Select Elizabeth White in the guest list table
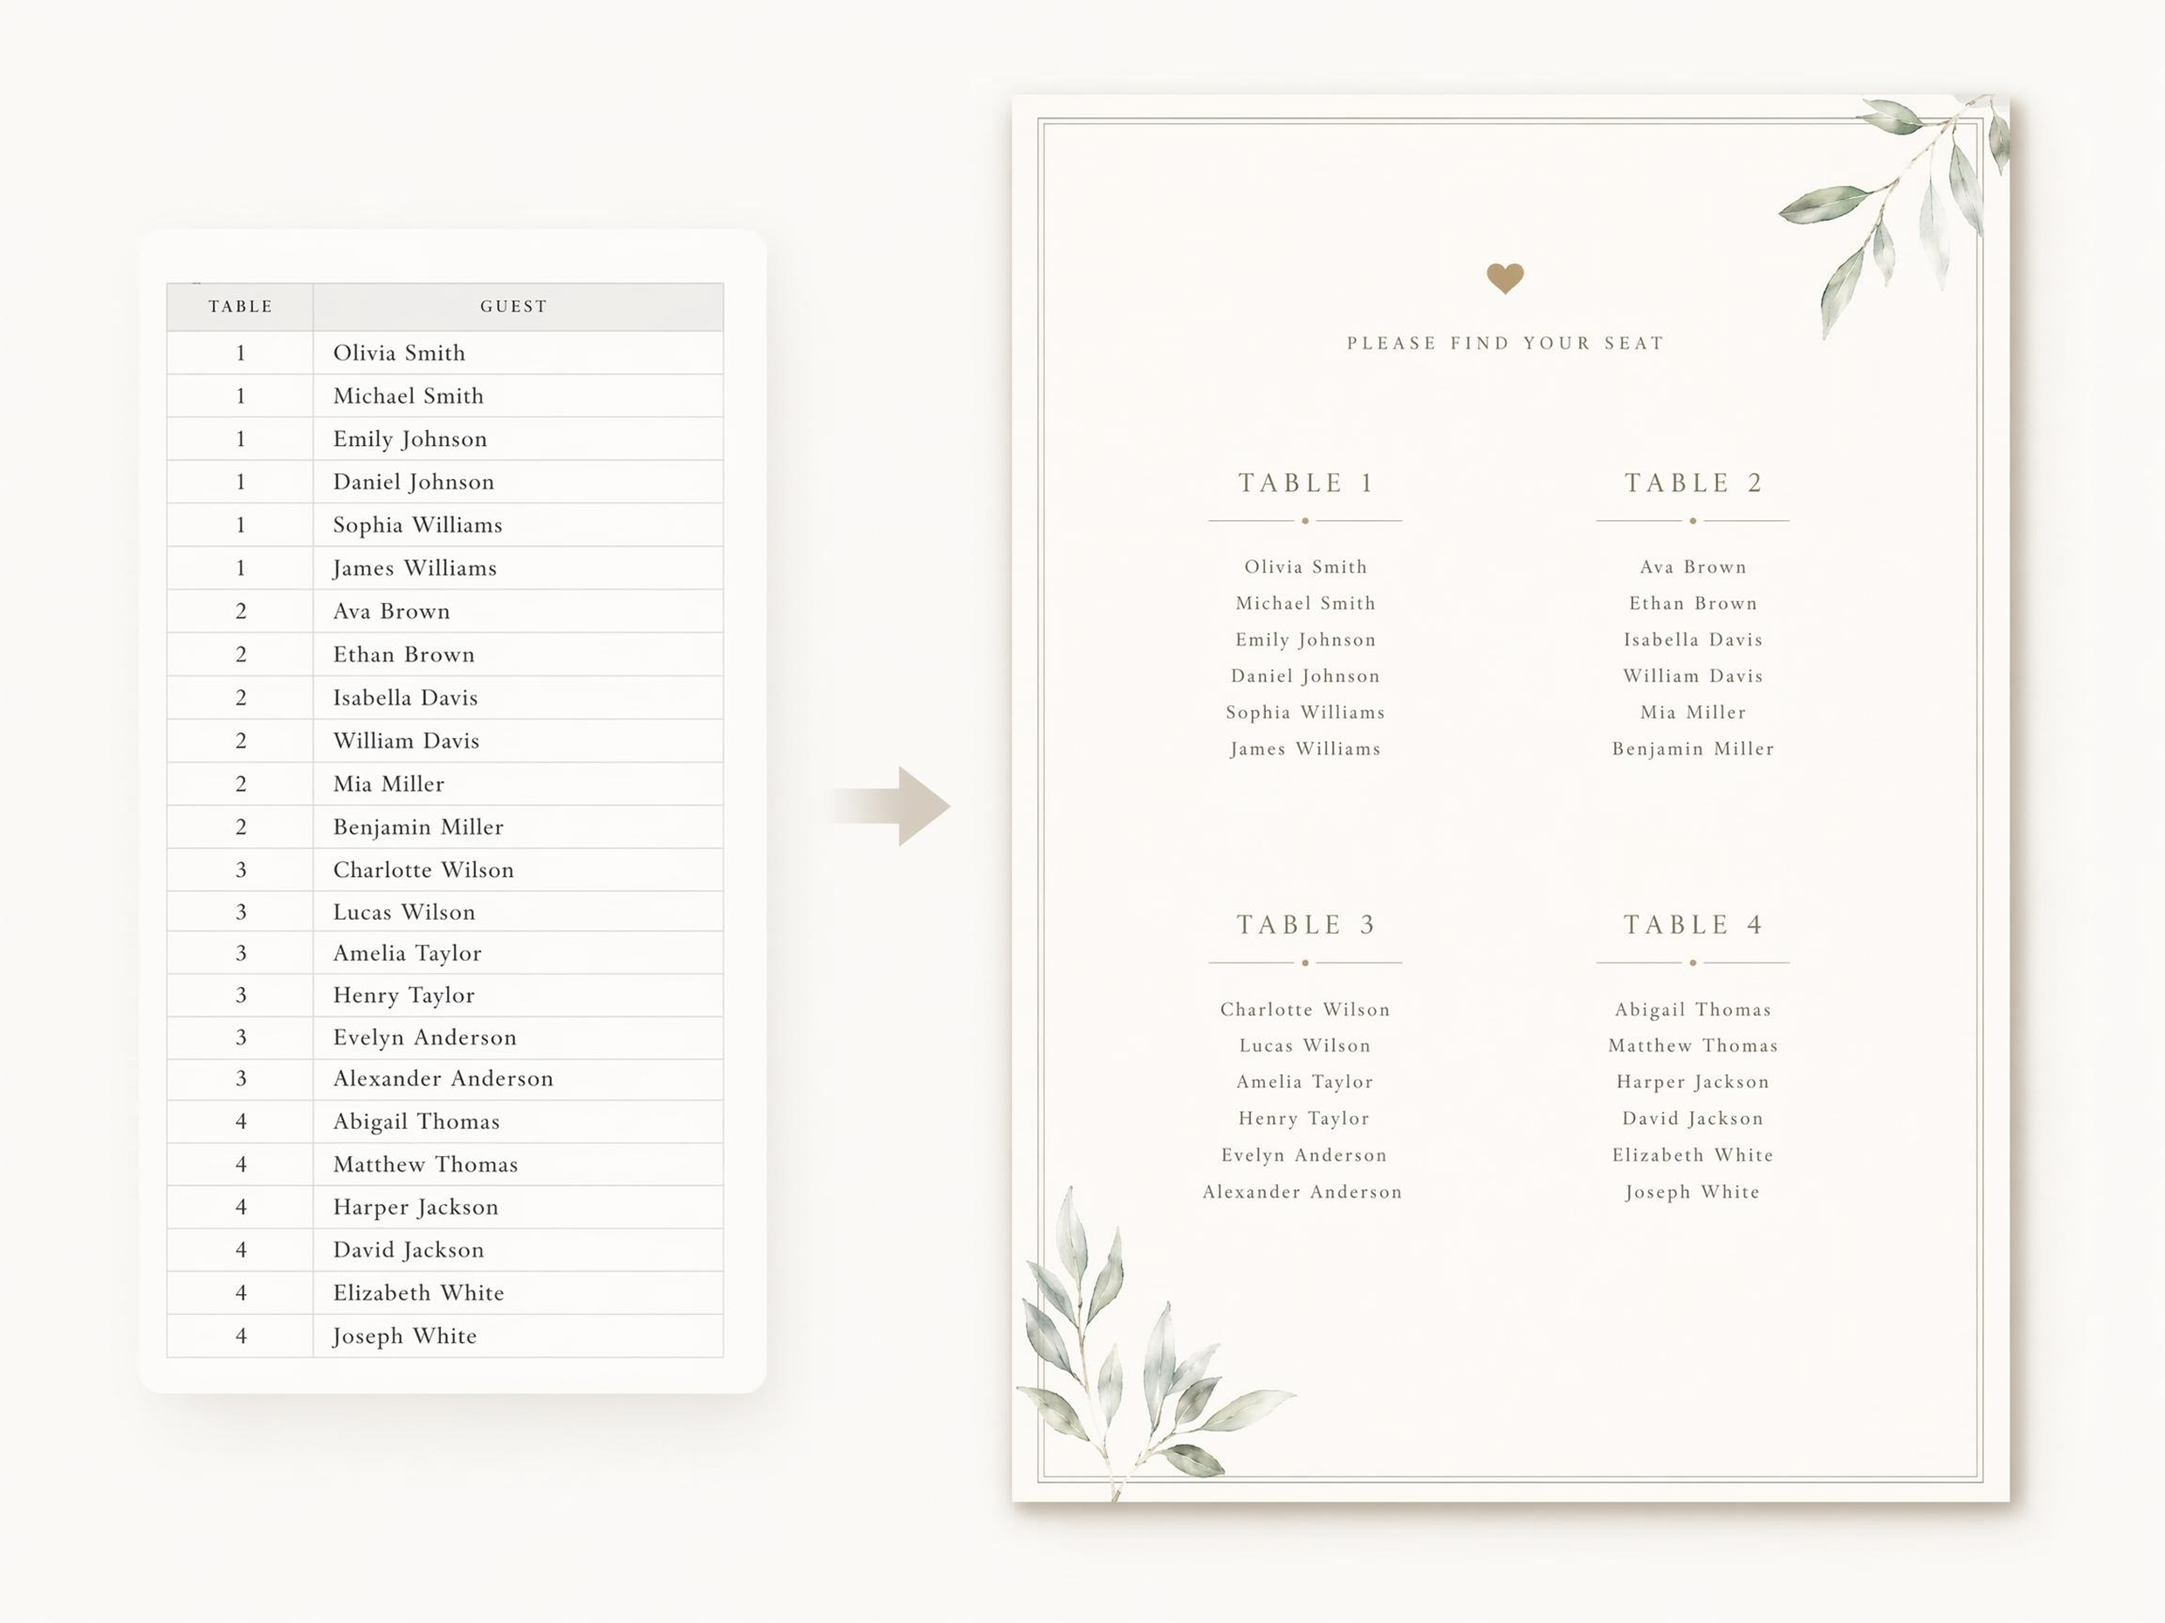The width and height of the screenshot is (2165, 1623). coord(418,1291)
